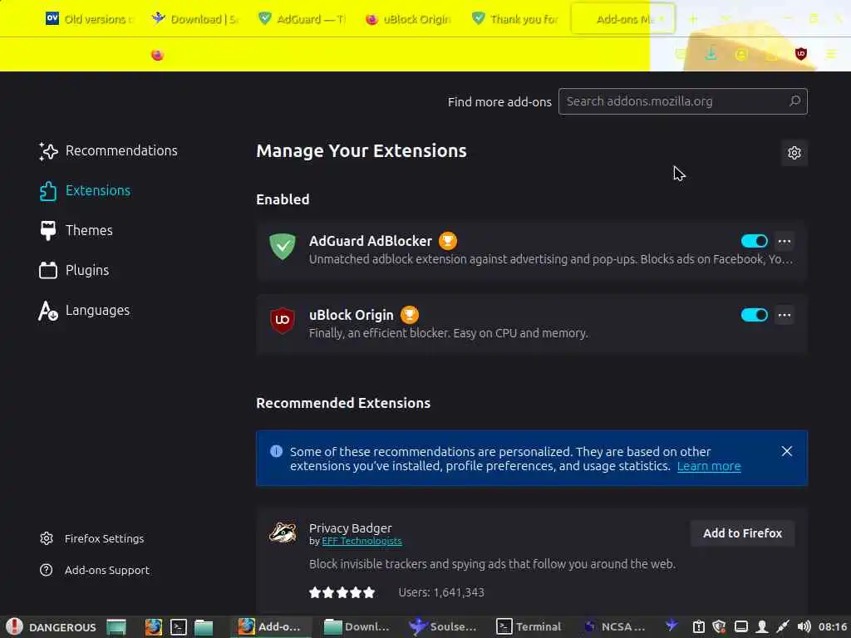Click the AdGuard AdBlocker green shield icon
Screen dimensions: 851x638
pyautogui.click(x=283, y=246)
